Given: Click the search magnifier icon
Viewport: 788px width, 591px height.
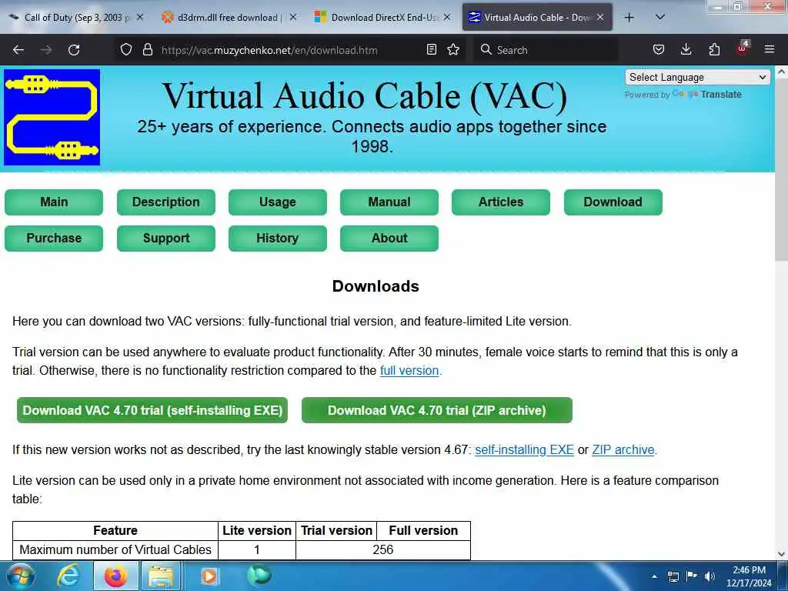Looking at the screenshot, I should 486,49.
